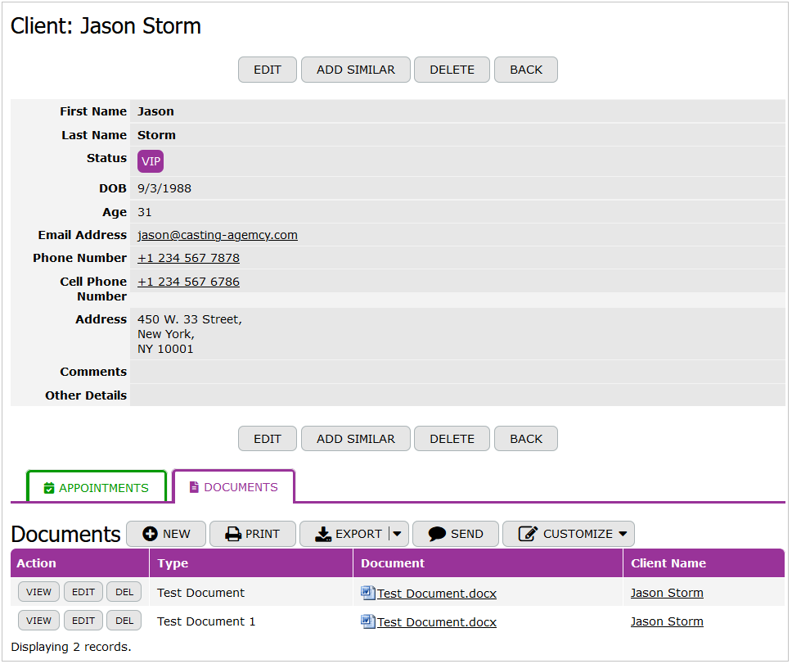Click the speech bubble Send icon
This screenshot has height=664, width=792.
tap(437, 534)
